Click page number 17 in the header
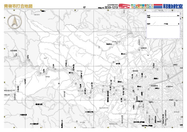This screenshot has width=187, height=132. pos(84,7)
